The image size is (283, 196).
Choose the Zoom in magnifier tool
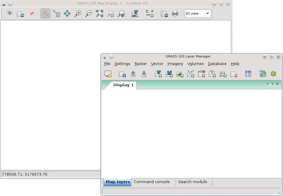[78, 13]
